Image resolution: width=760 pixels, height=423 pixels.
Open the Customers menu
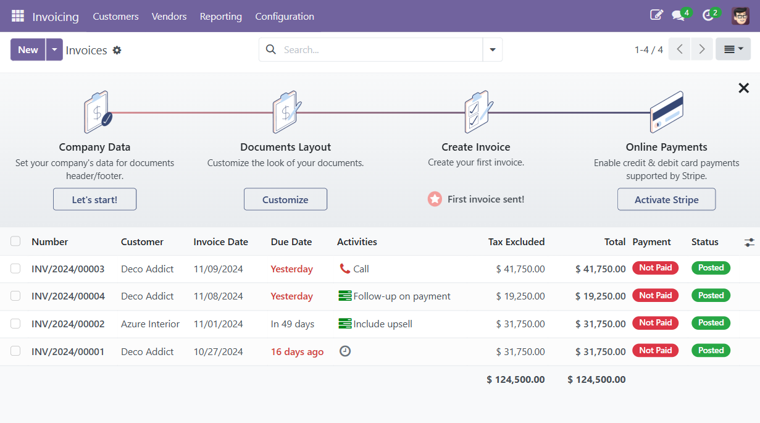115,17
